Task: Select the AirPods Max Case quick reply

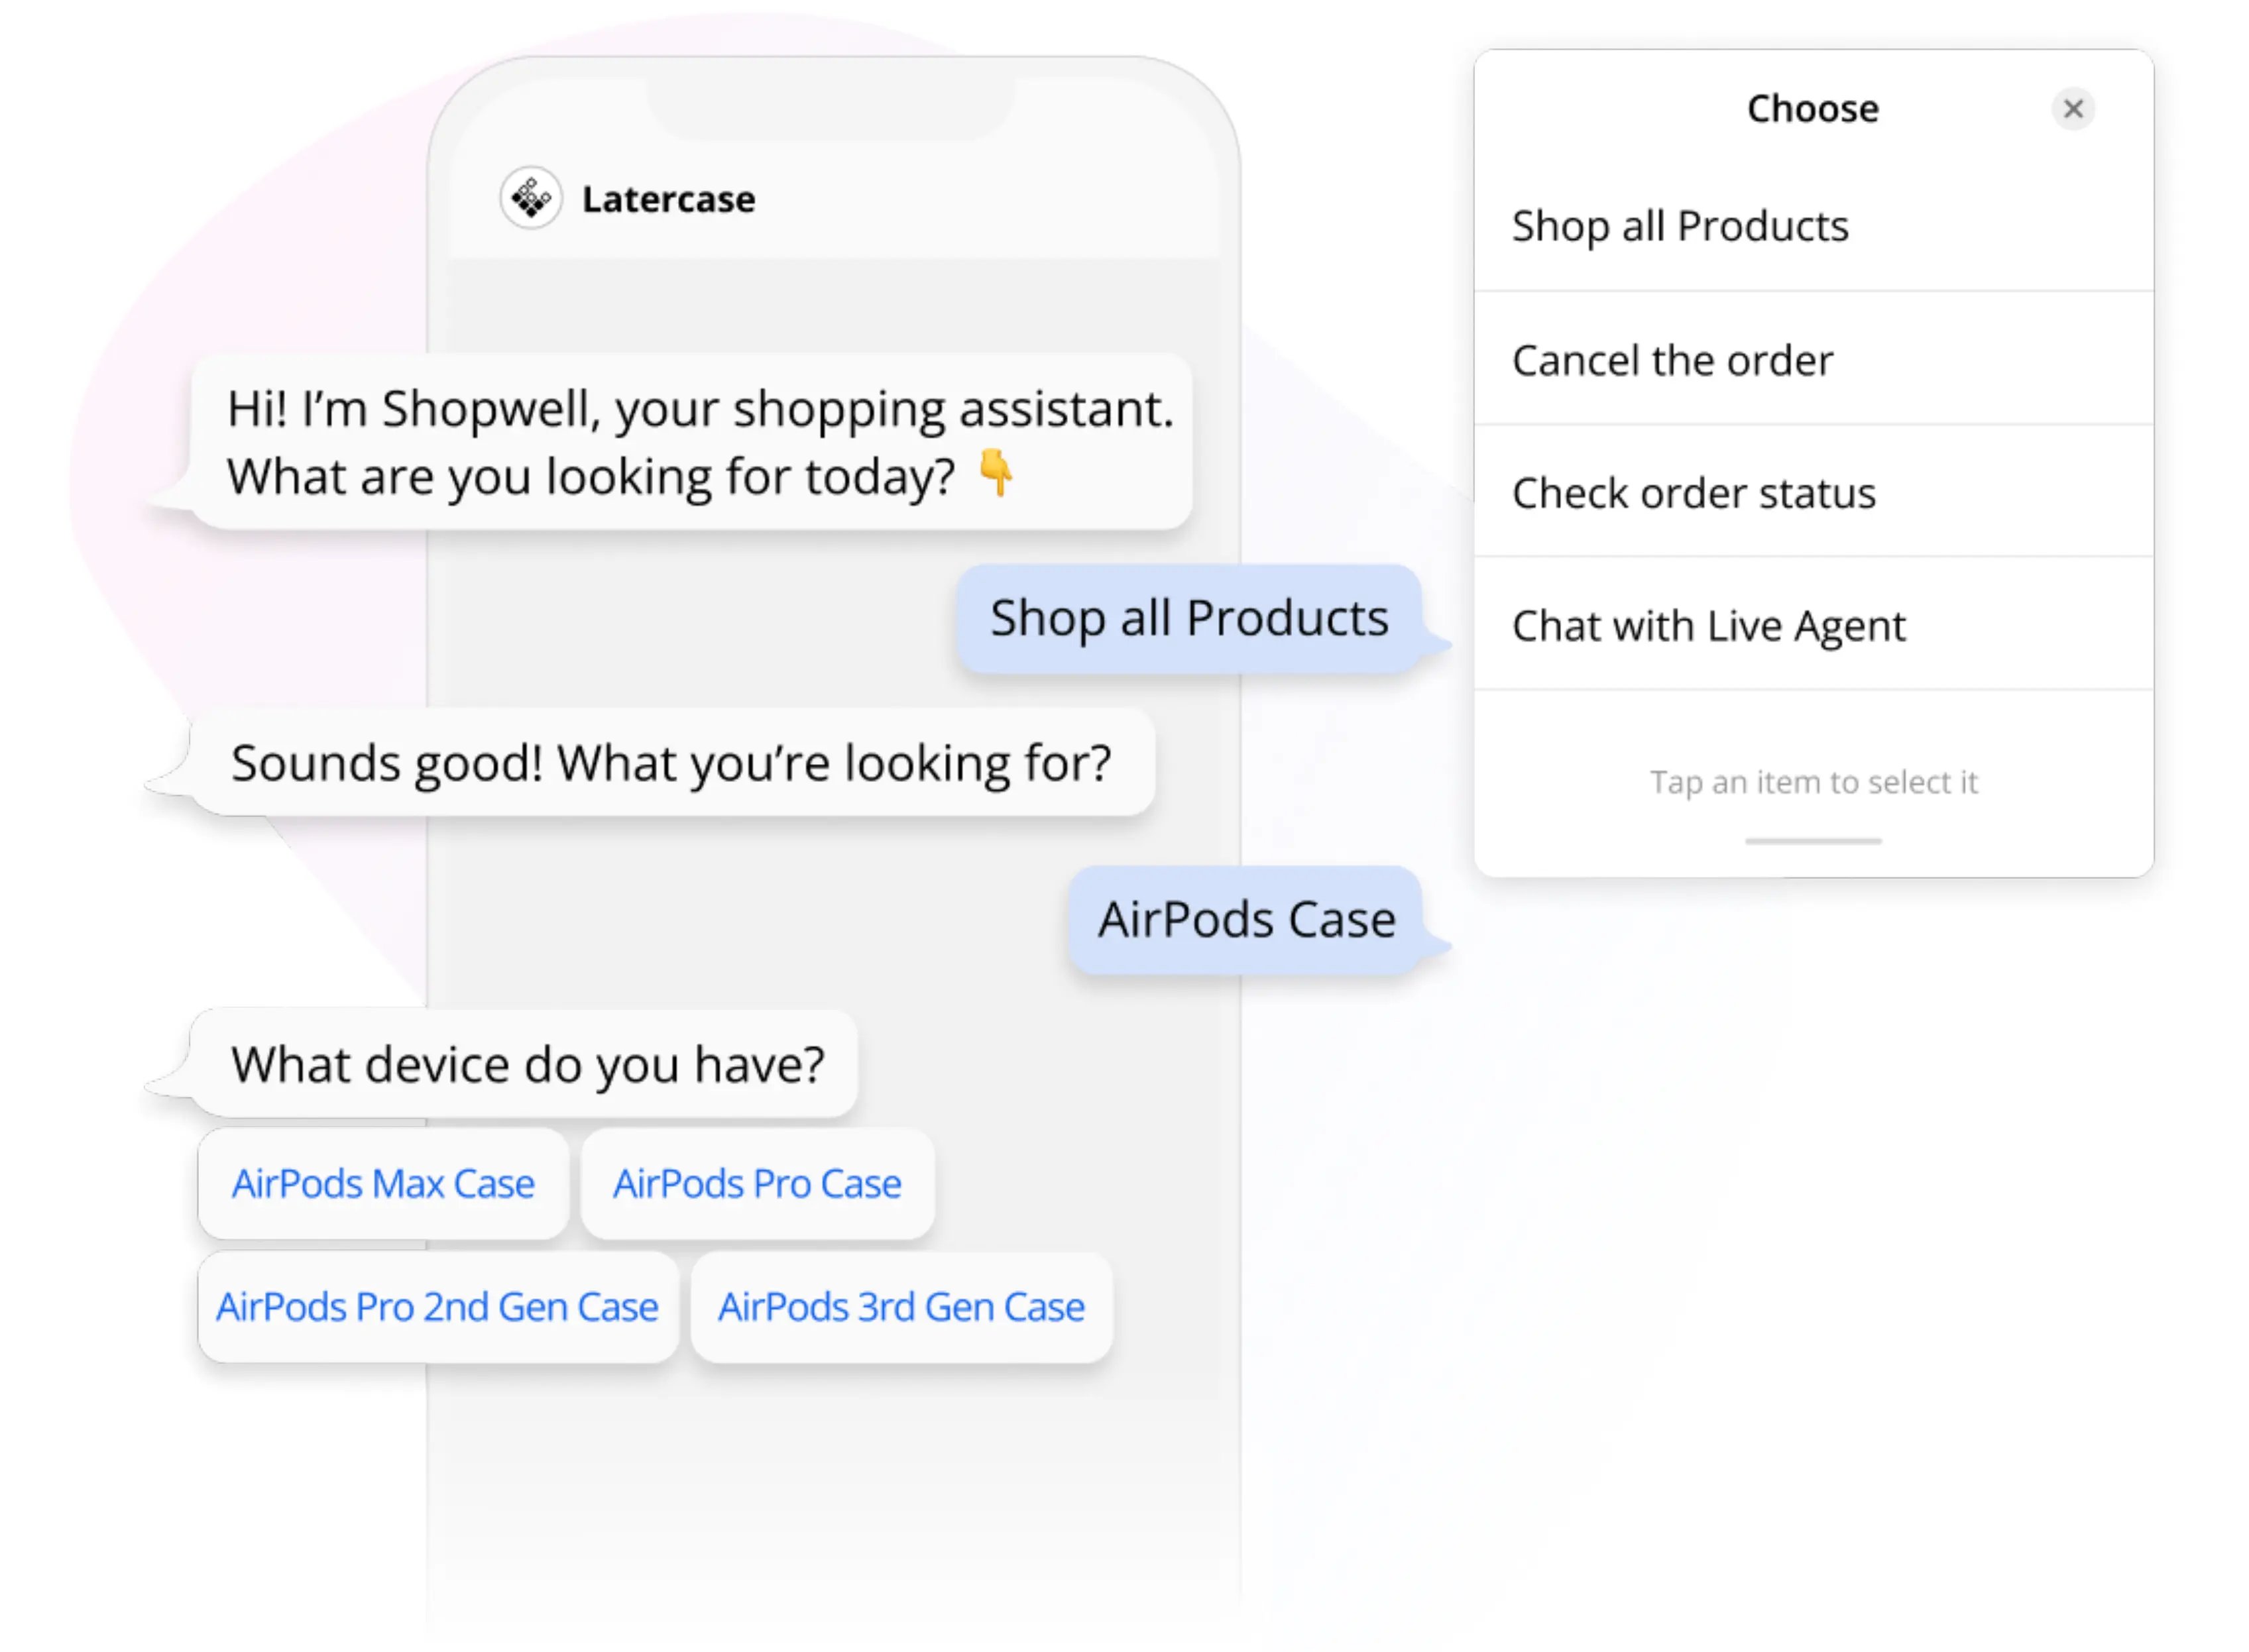Action: coord(383,1184)
